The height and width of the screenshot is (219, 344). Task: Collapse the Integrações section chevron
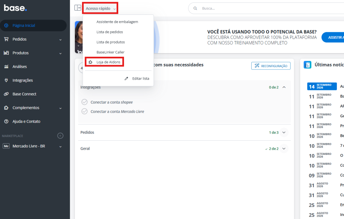click(x=284, y=87)
